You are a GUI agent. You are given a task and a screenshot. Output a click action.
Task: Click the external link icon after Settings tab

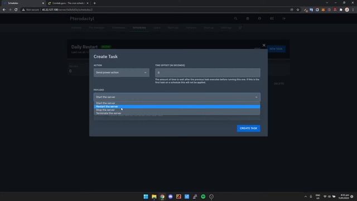(x=240, y=28)
